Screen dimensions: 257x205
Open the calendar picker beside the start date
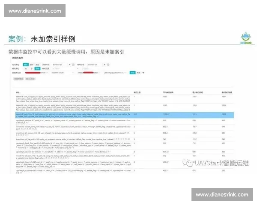tap(73, 64)
